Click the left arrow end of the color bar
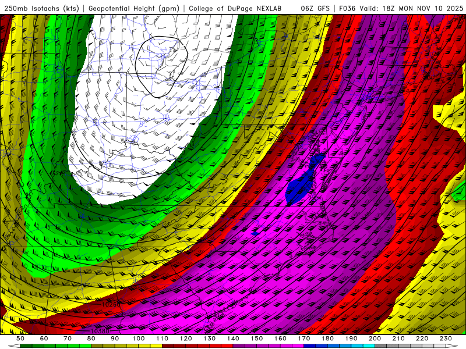Image resolution: width=466 pixels, height=349 pixels. click(14, 346)
